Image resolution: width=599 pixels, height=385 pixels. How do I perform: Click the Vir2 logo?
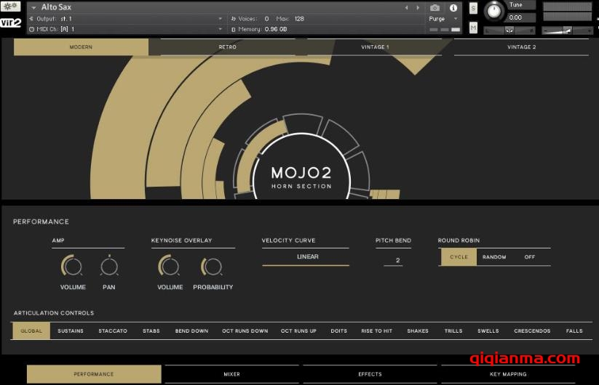click(x=10, y=23)
